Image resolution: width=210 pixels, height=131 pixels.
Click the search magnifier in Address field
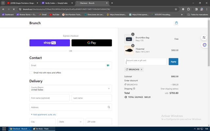(x=109, y=107)
